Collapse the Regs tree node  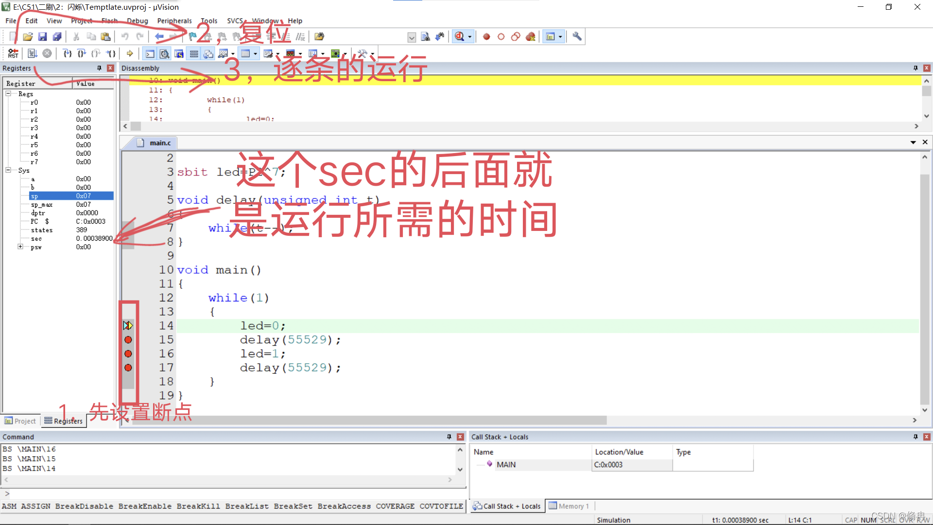(x=8, y=93)
